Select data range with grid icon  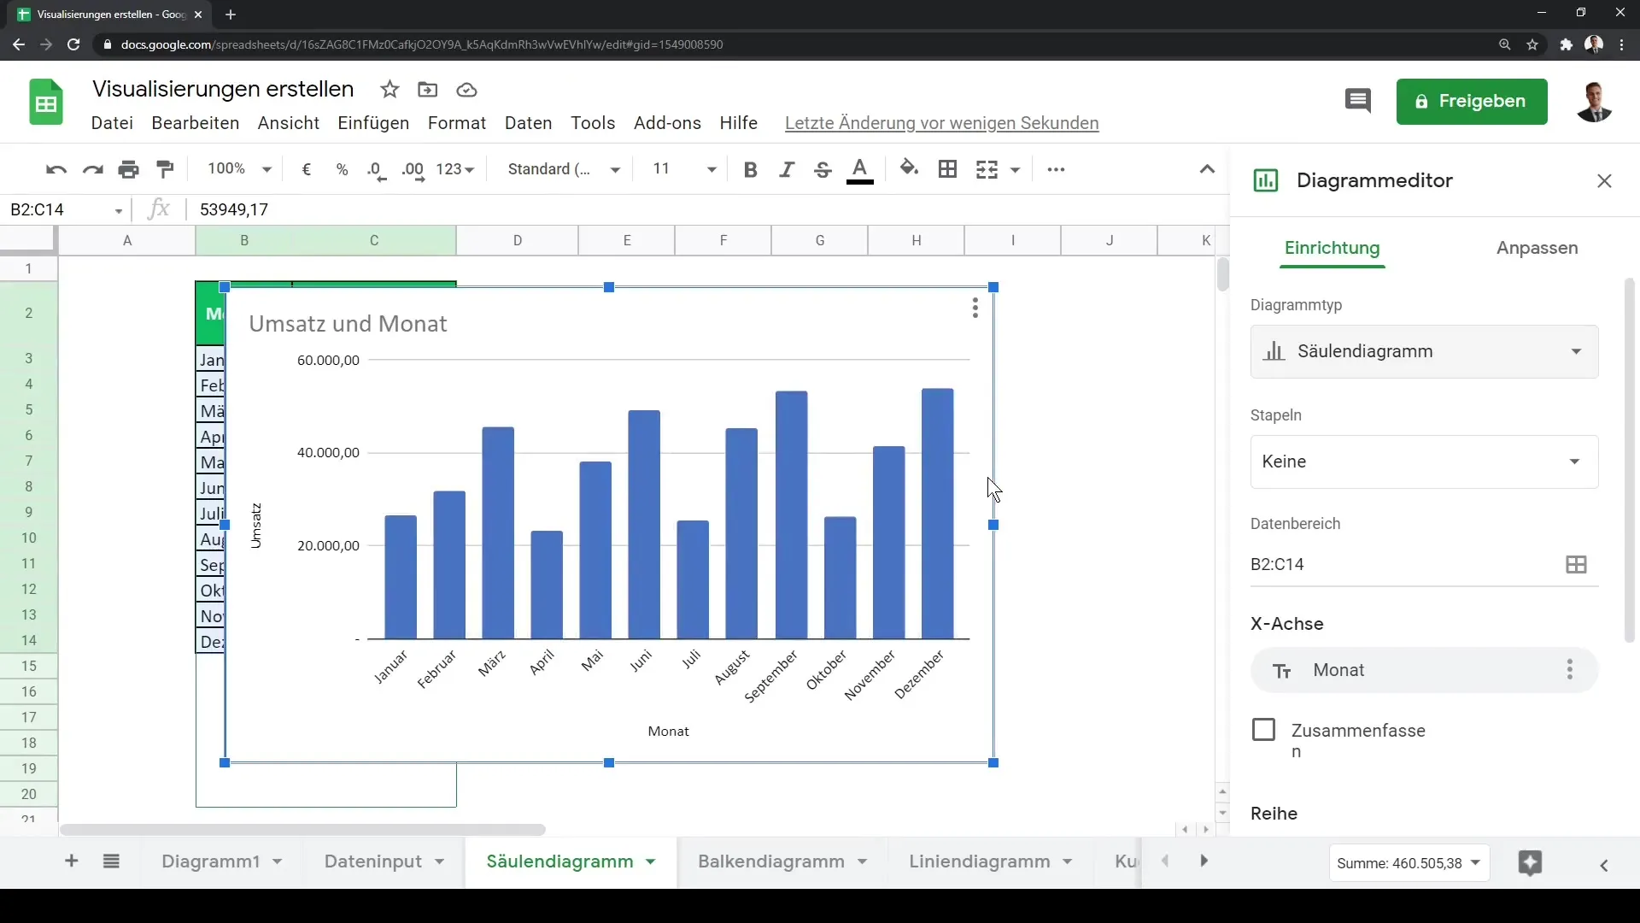[1576, 564]
